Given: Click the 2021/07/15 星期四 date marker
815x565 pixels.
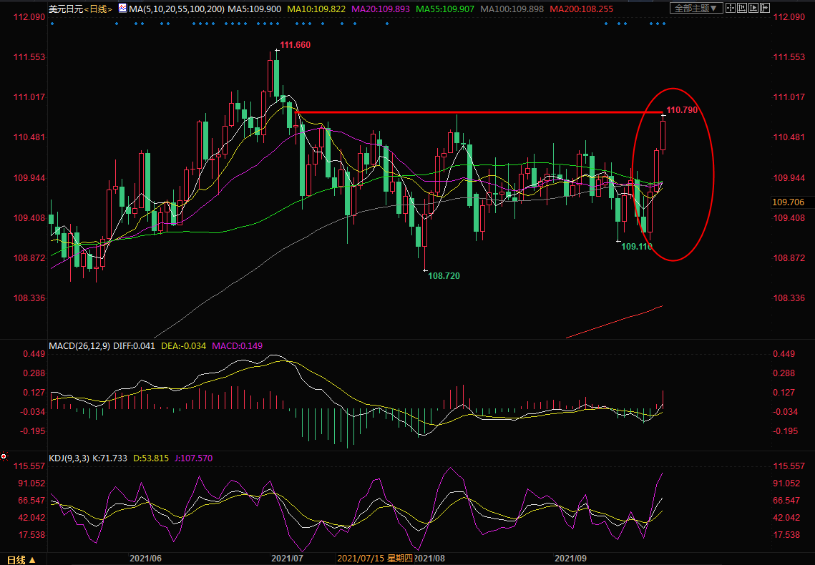Looking at the screenshot, I should [375, 558].
